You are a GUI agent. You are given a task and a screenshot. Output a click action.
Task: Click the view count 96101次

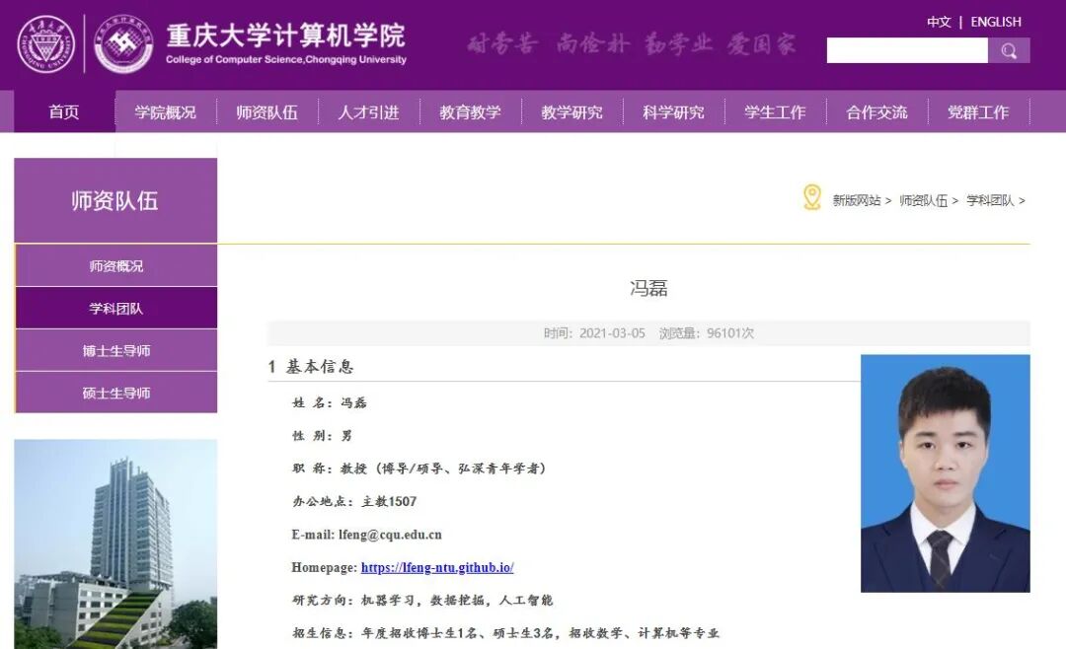730,333
